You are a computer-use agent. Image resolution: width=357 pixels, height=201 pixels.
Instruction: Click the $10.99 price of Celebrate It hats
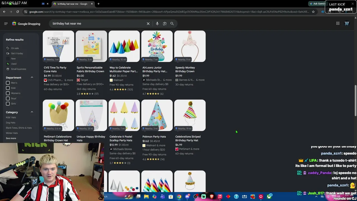(x=114, y=145)
